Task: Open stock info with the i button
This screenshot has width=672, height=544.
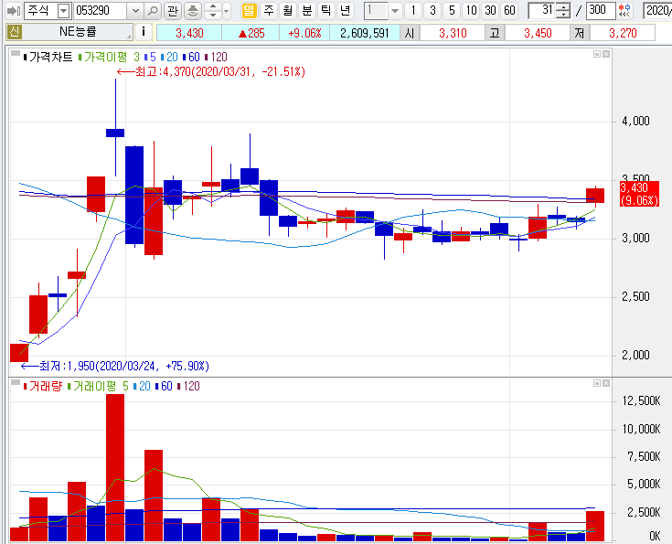Action: point(144,32)
